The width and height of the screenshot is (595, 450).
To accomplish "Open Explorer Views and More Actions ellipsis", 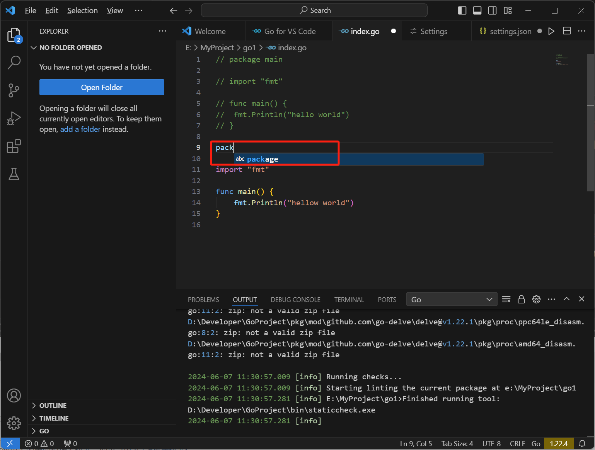I will coord(163,31).
